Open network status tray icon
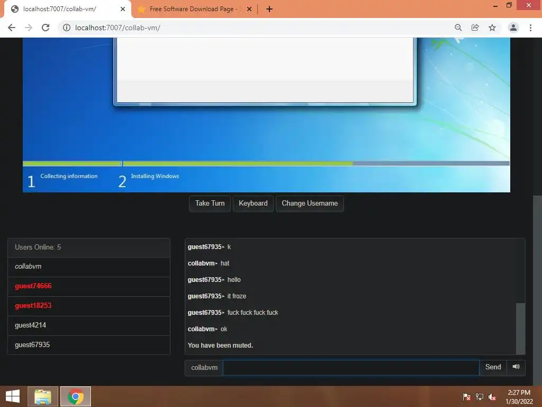The width and height of the screenshot is (542, 407). coord(480,397)
